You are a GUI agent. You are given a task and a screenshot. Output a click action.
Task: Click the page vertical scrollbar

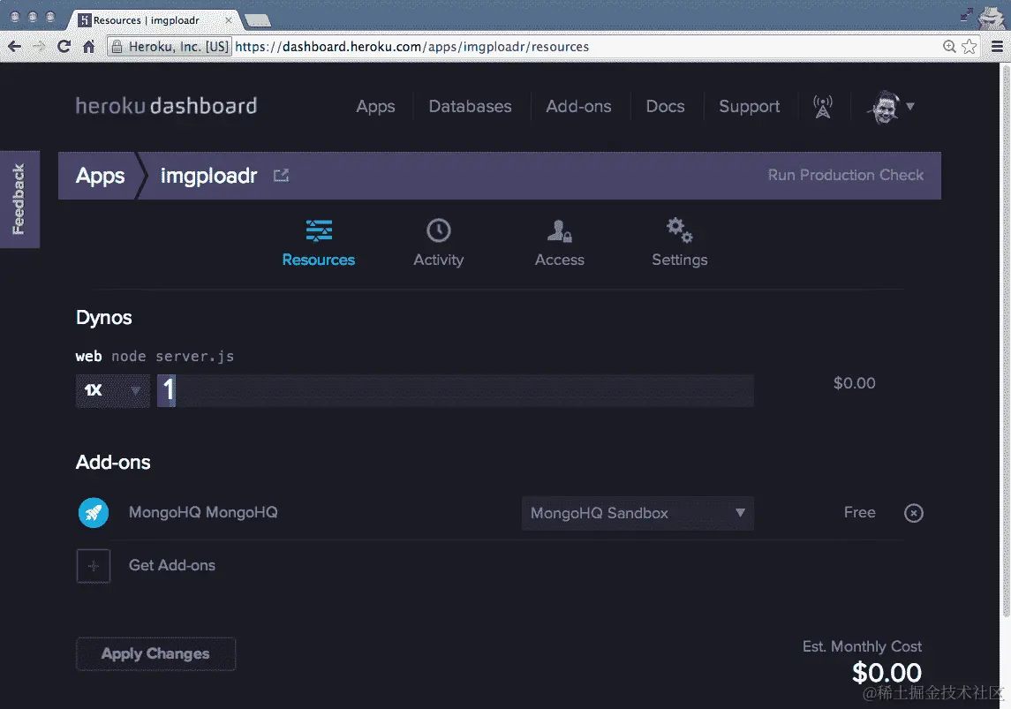[1005, 342]
